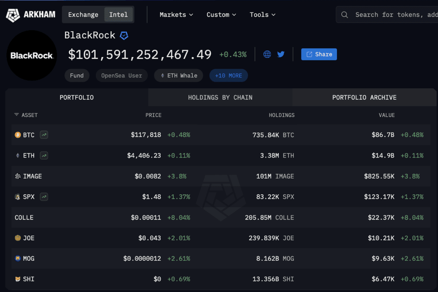Viewport: 438px width, 292px height.
Task: Click the search magnifier icon
Action: tap(345, 15)
